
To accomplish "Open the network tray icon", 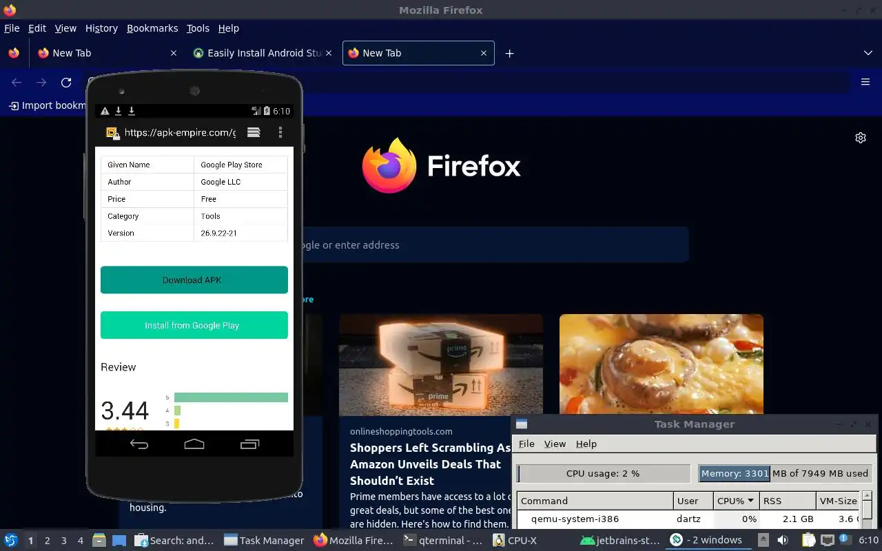I will coord(828,540).
